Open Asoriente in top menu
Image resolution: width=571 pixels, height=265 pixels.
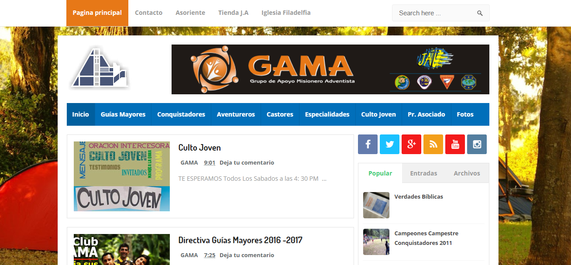click(x=190, y=13)
